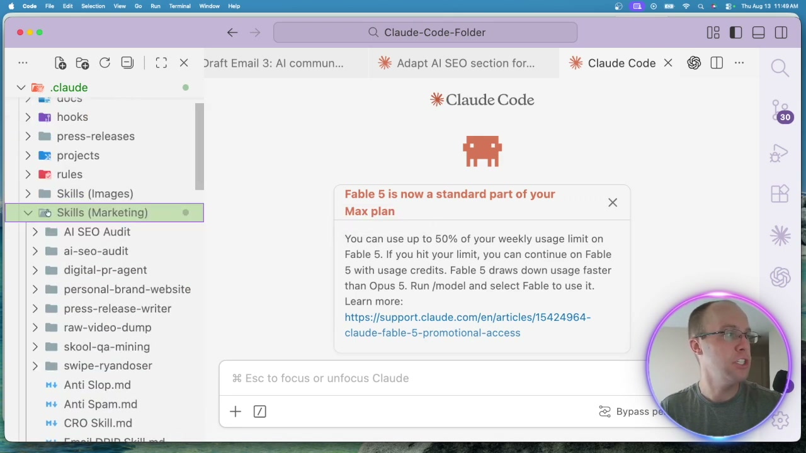Add an attachment with the plus icon
The height and width of the screenshot is (453, 806).
235,411
